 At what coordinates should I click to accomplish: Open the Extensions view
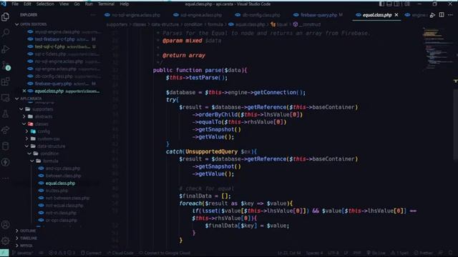coord(5,81)
